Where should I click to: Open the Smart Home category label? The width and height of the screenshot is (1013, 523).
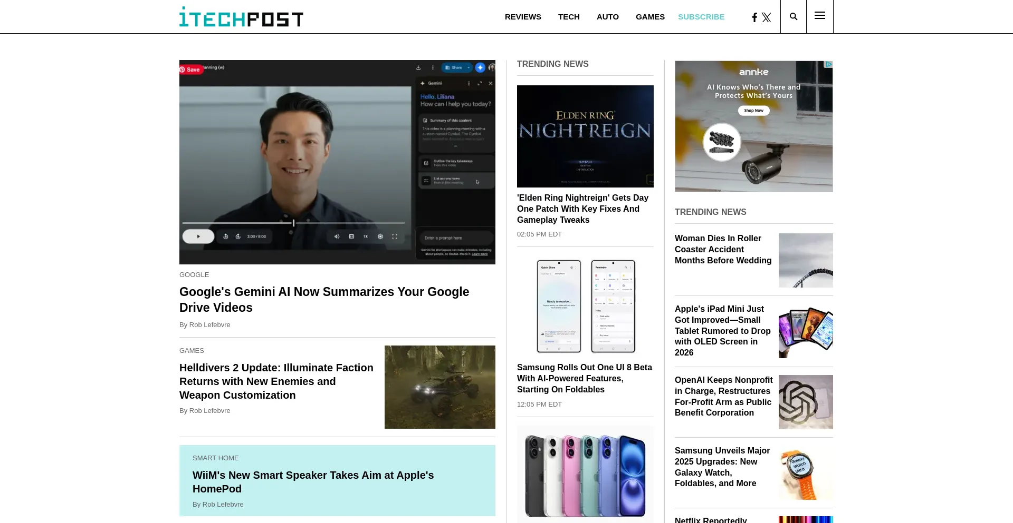pyautogui.click(x=216, y=458)
